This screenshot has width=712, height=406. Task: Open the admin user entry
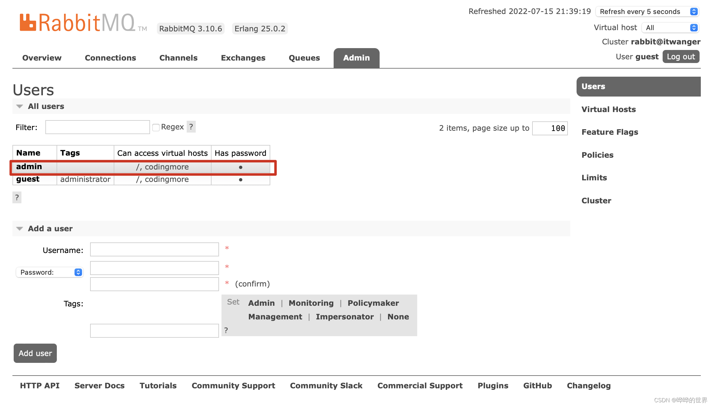pyautogui.click(x=29, y=167)
